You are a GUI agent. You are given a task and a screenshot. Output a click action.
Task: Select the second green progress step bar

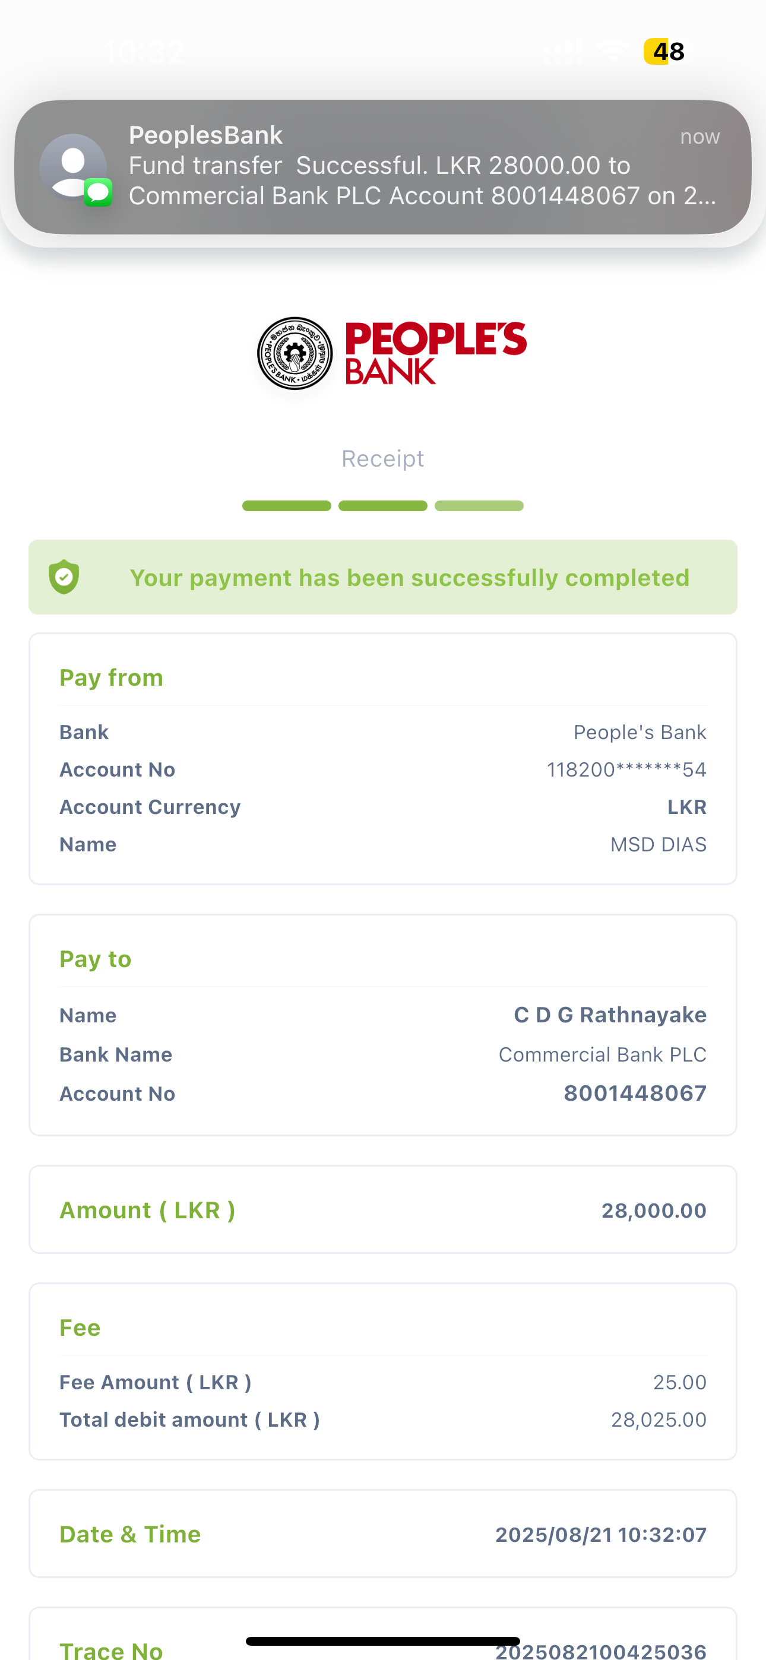[x=383, y=506]
